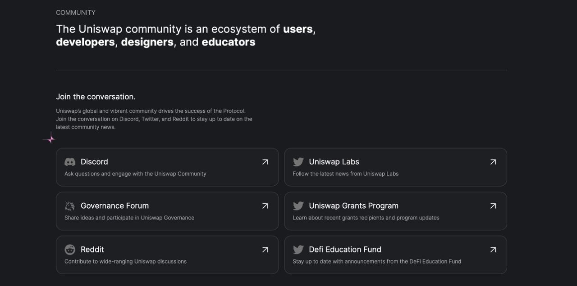The height and width of the screenshot is (286, 577).
Task: Click the 'Join the conversation.' heading
Action: click(96, 97)
